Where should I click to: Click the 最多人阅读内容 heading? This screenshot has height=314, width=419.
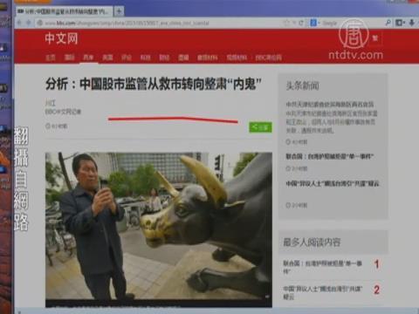[x=312, y=242]
